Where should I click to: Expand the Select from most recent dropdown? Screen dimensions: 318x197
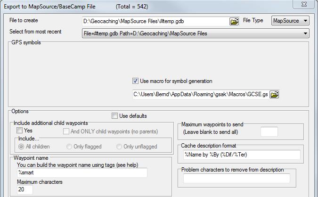click(196, 33)
